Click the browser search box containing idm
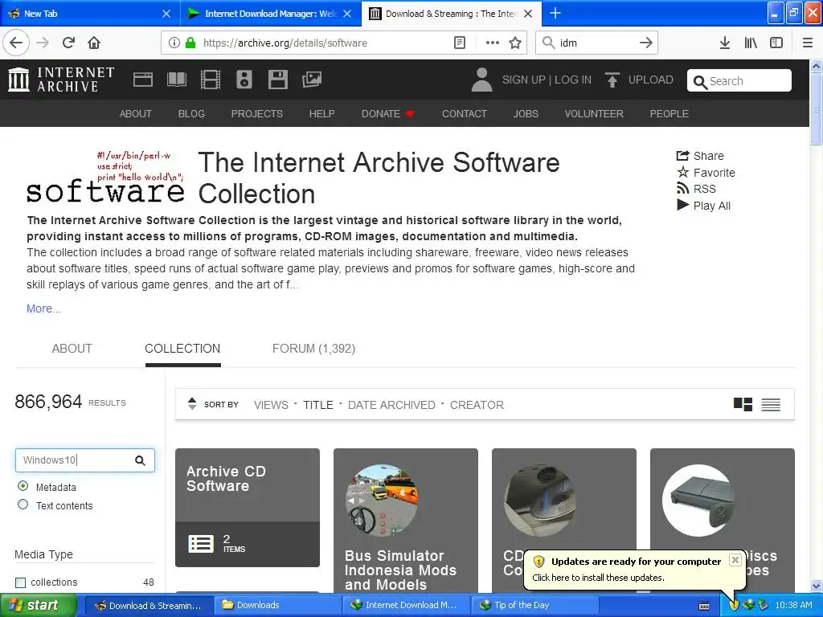823x617 pixels. (x=596, y=43)
